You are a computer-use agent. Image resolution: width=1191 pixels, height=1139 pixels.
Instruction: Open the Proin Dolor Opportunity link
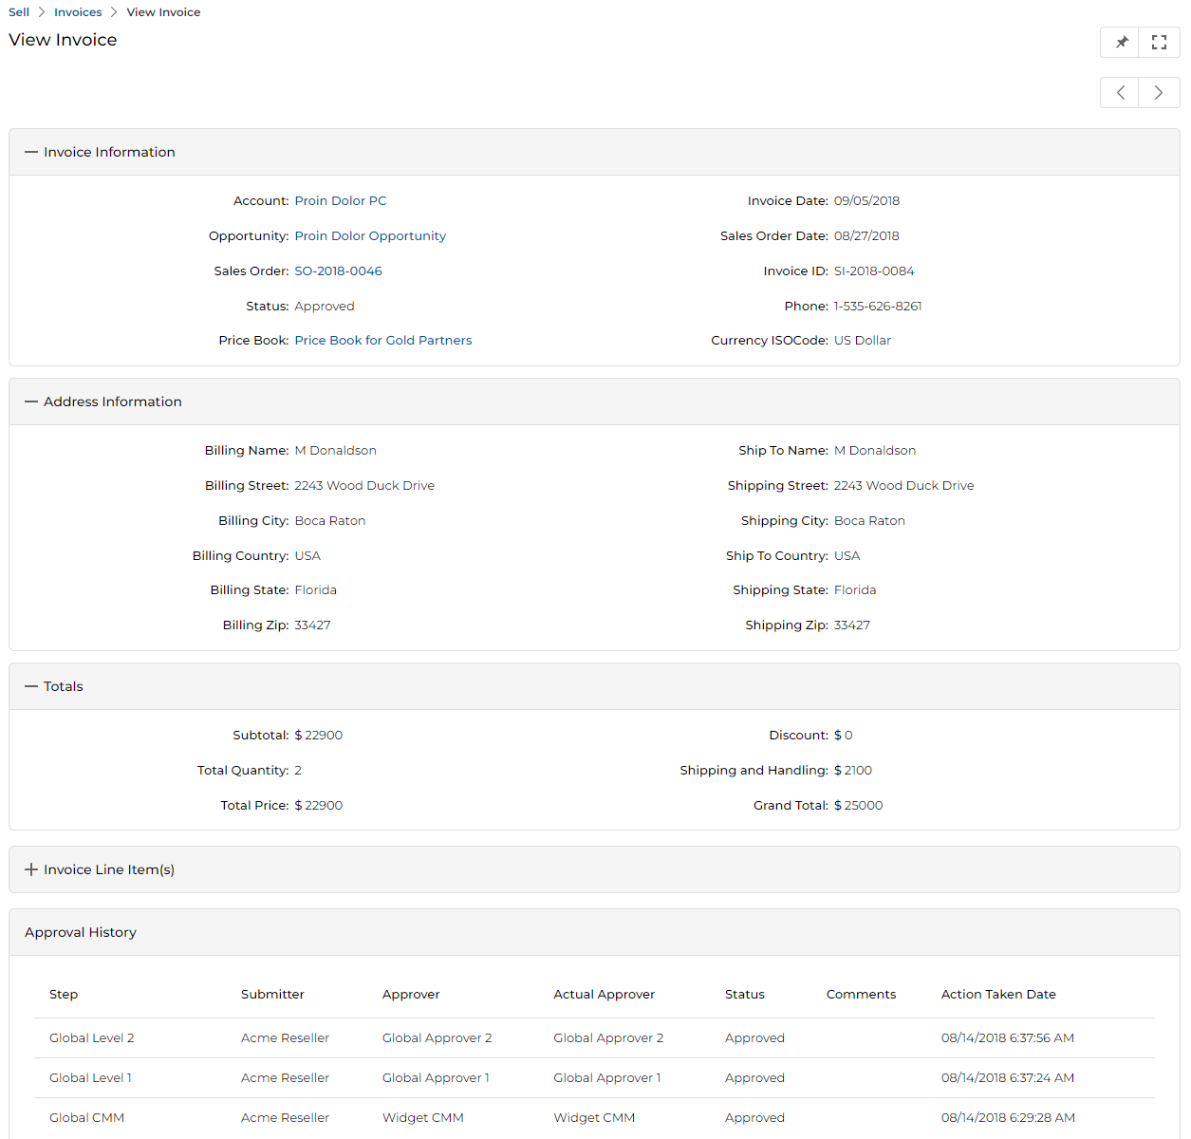[x=370, y=235]
